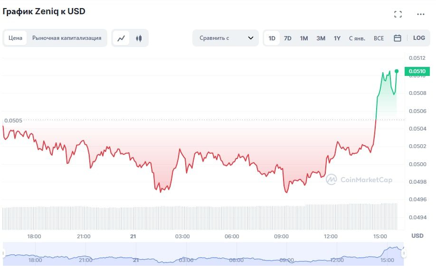The width and height of the screenshot is (436, 271).
Task: Choose the 1Y time range
Action: (x=337, y=38)
